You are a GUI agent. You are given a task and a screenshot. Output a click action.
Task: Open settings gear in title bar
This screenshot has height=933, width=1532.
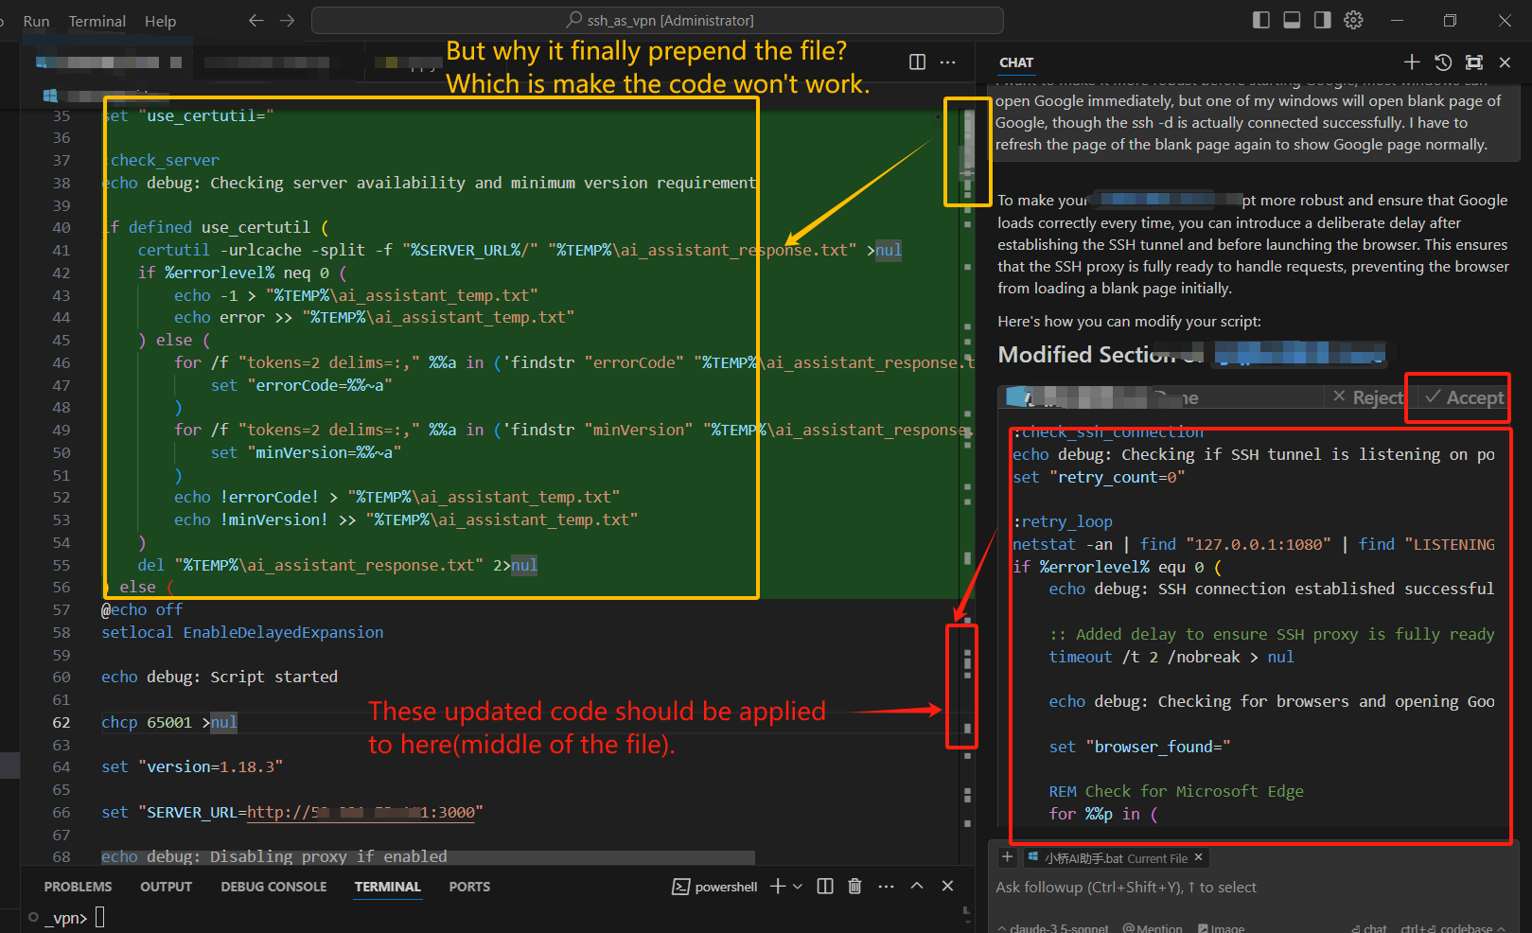click(x=1354, y=20)
